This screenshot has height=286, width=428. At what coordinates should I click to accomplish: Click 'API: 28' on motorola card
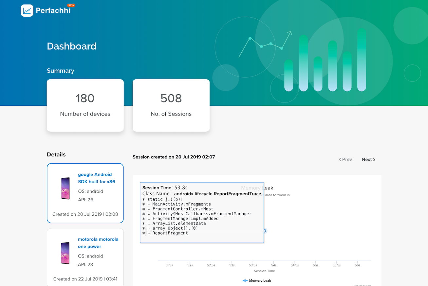(x=85, y=264)
